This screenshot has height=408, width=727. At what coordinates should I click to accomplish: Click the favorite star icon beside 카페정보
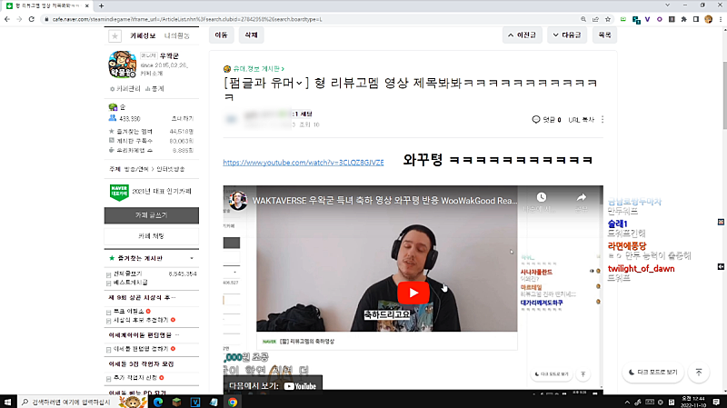[115, 35]
